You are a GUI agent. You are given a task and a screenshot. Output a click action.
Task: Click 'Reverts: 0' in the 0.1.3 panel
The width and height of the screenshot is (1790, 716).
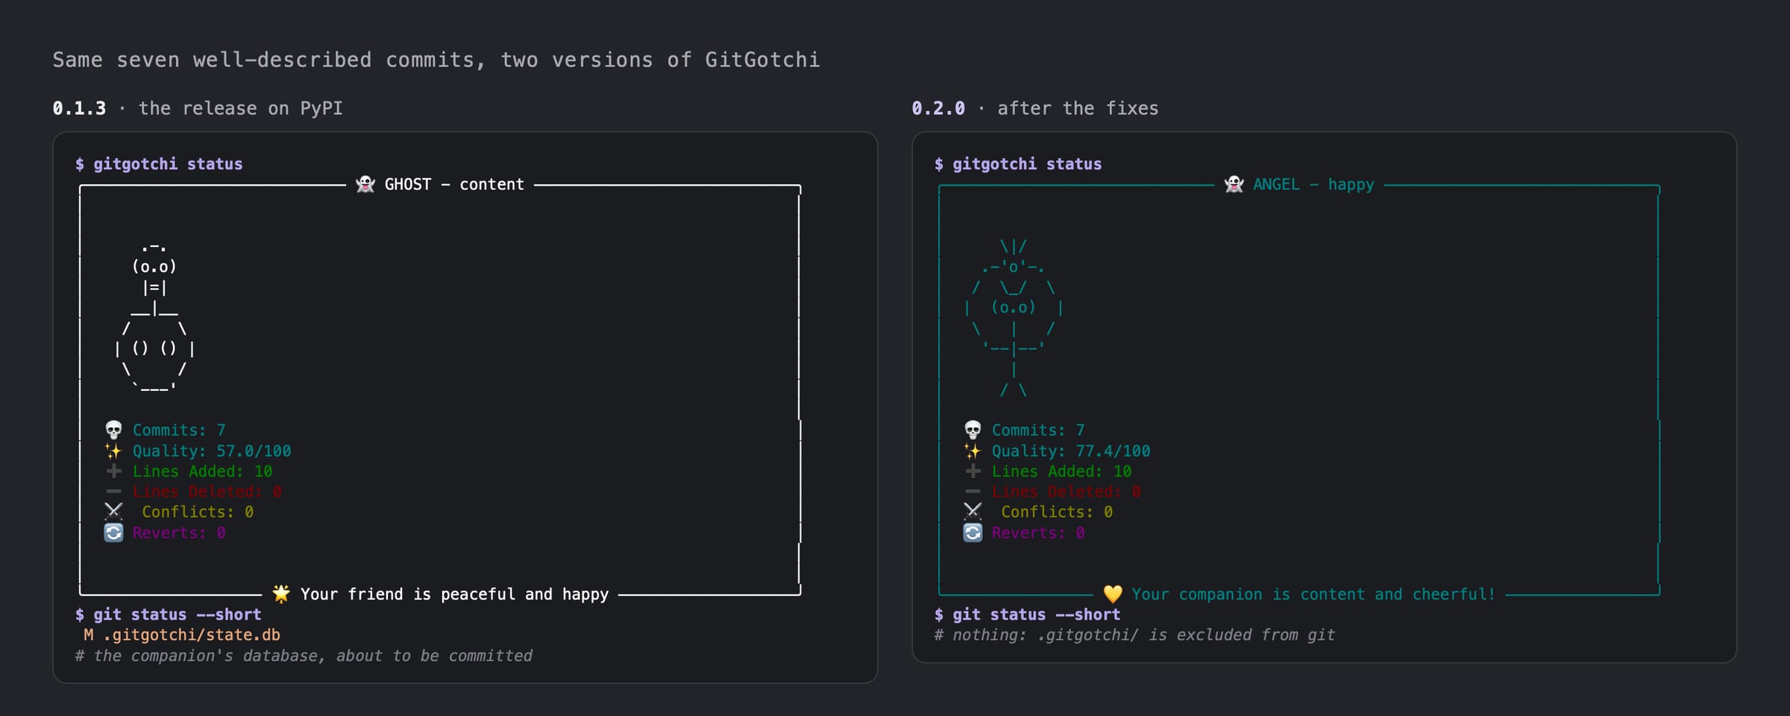click(179, 533)
